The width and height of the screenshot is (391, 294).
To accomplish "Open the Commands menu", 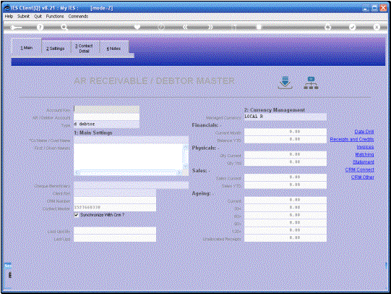I will (78, 16).
